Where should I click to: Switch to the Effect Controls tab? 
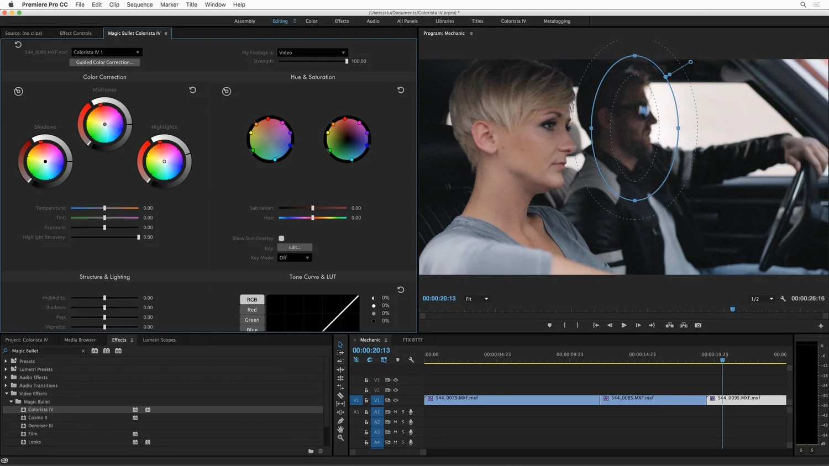(76, 33)
